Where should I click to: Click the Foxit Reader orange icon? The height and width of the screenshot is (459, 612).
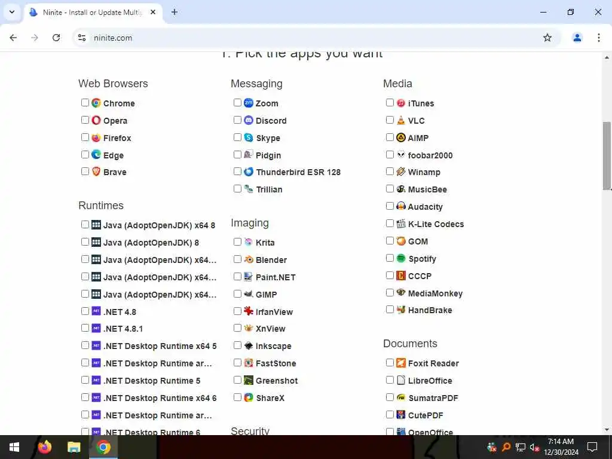401,363
